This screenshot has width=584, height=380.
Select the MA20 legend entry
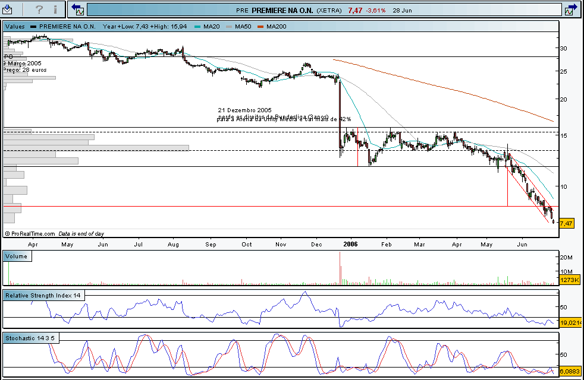click(x=210, y=27)
